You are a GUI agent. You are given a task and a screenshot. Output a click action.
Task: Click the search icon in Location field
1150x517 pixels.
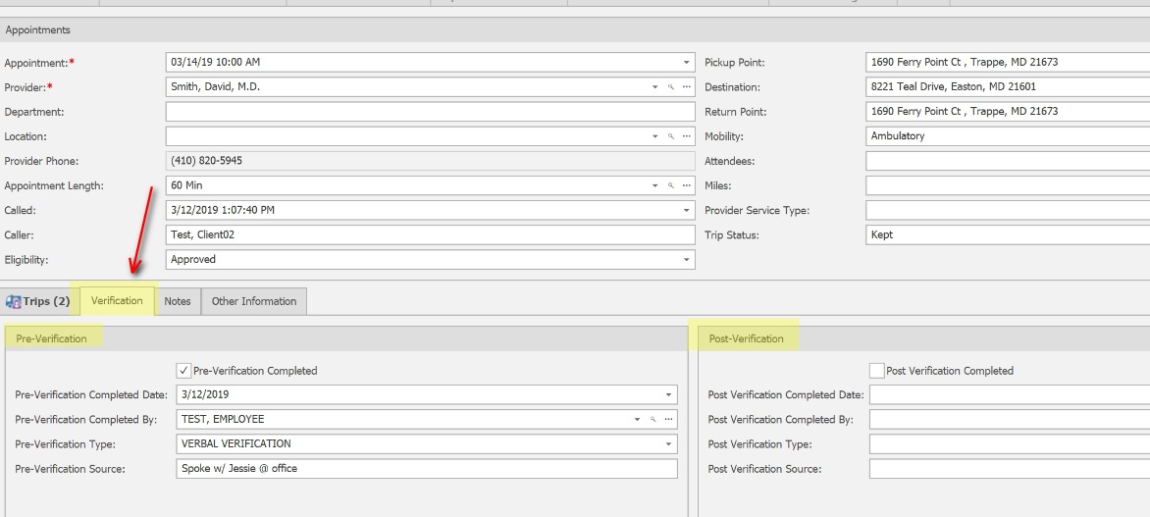pos(670,136)
